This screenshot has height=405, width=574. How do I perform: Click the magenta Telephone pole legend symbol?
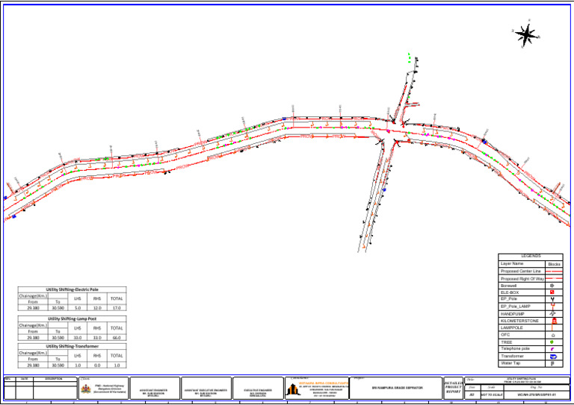(552, 349)
